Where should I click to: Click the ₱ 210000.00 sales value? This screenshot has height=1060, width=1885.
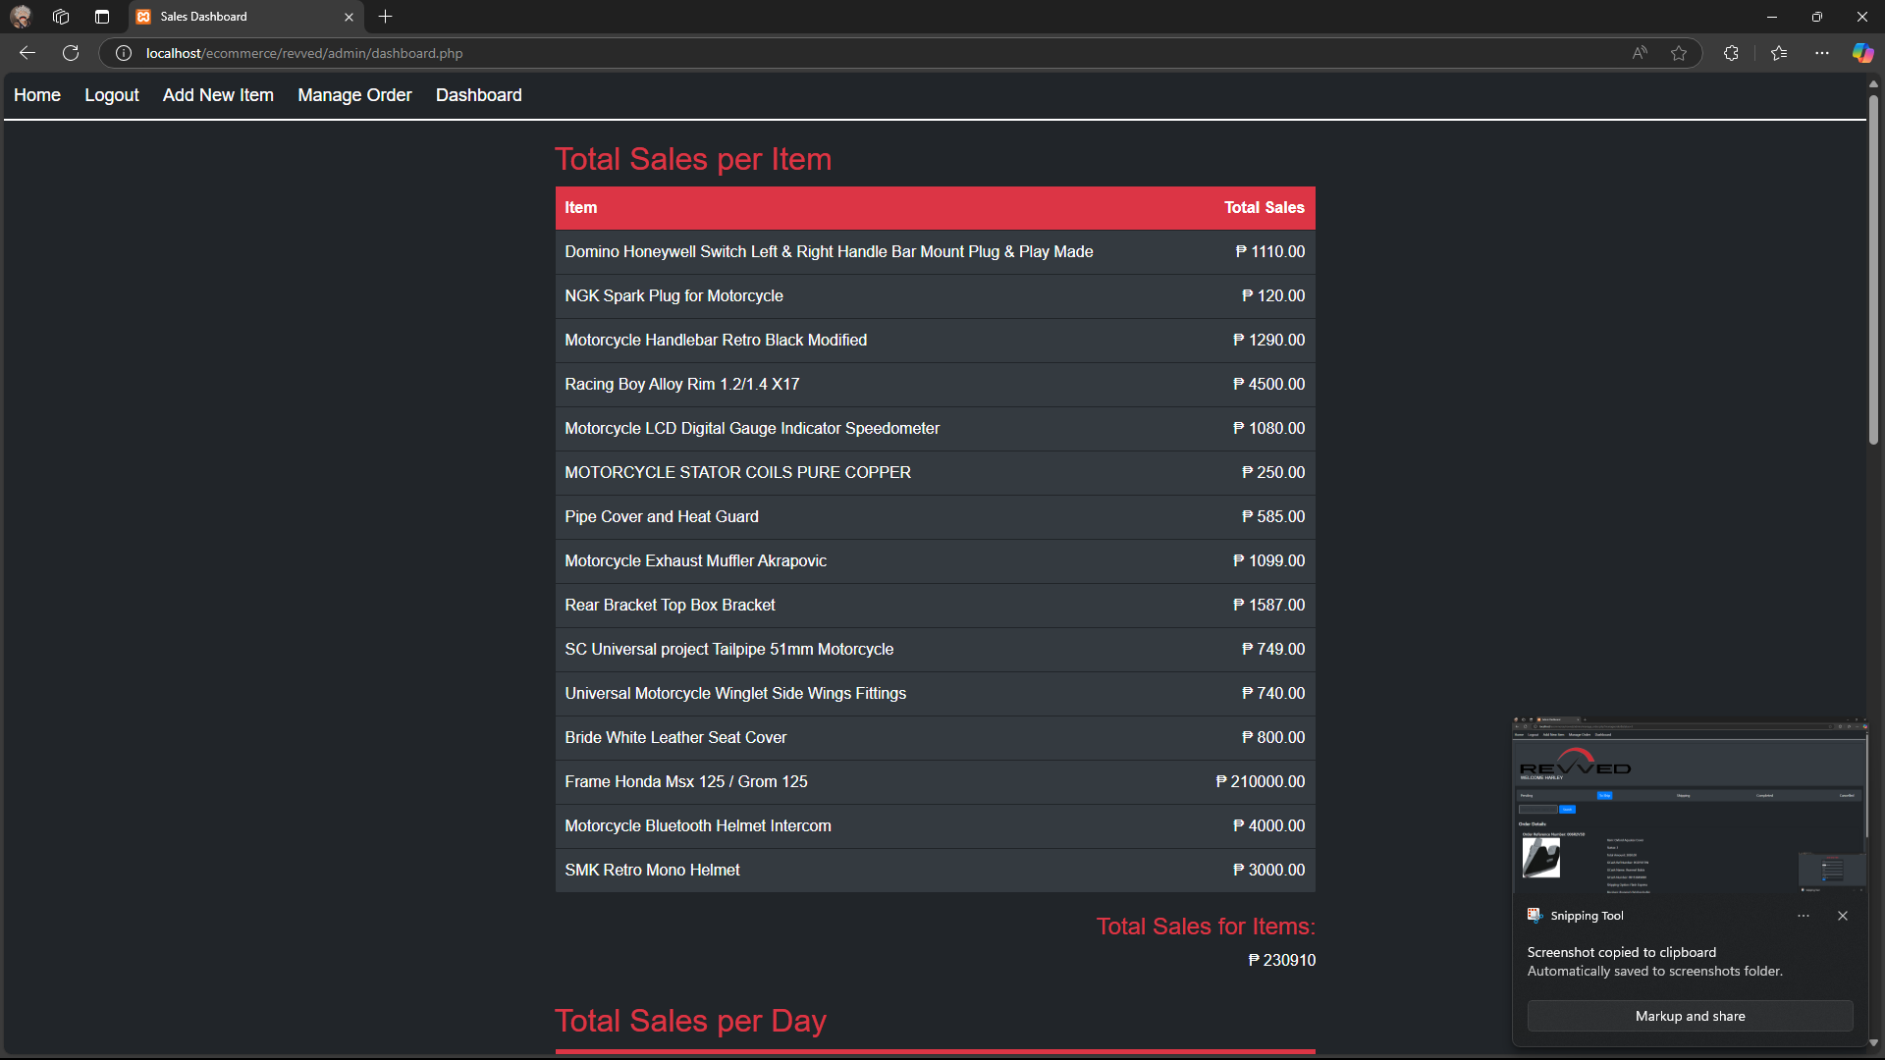pos(1261,782)
